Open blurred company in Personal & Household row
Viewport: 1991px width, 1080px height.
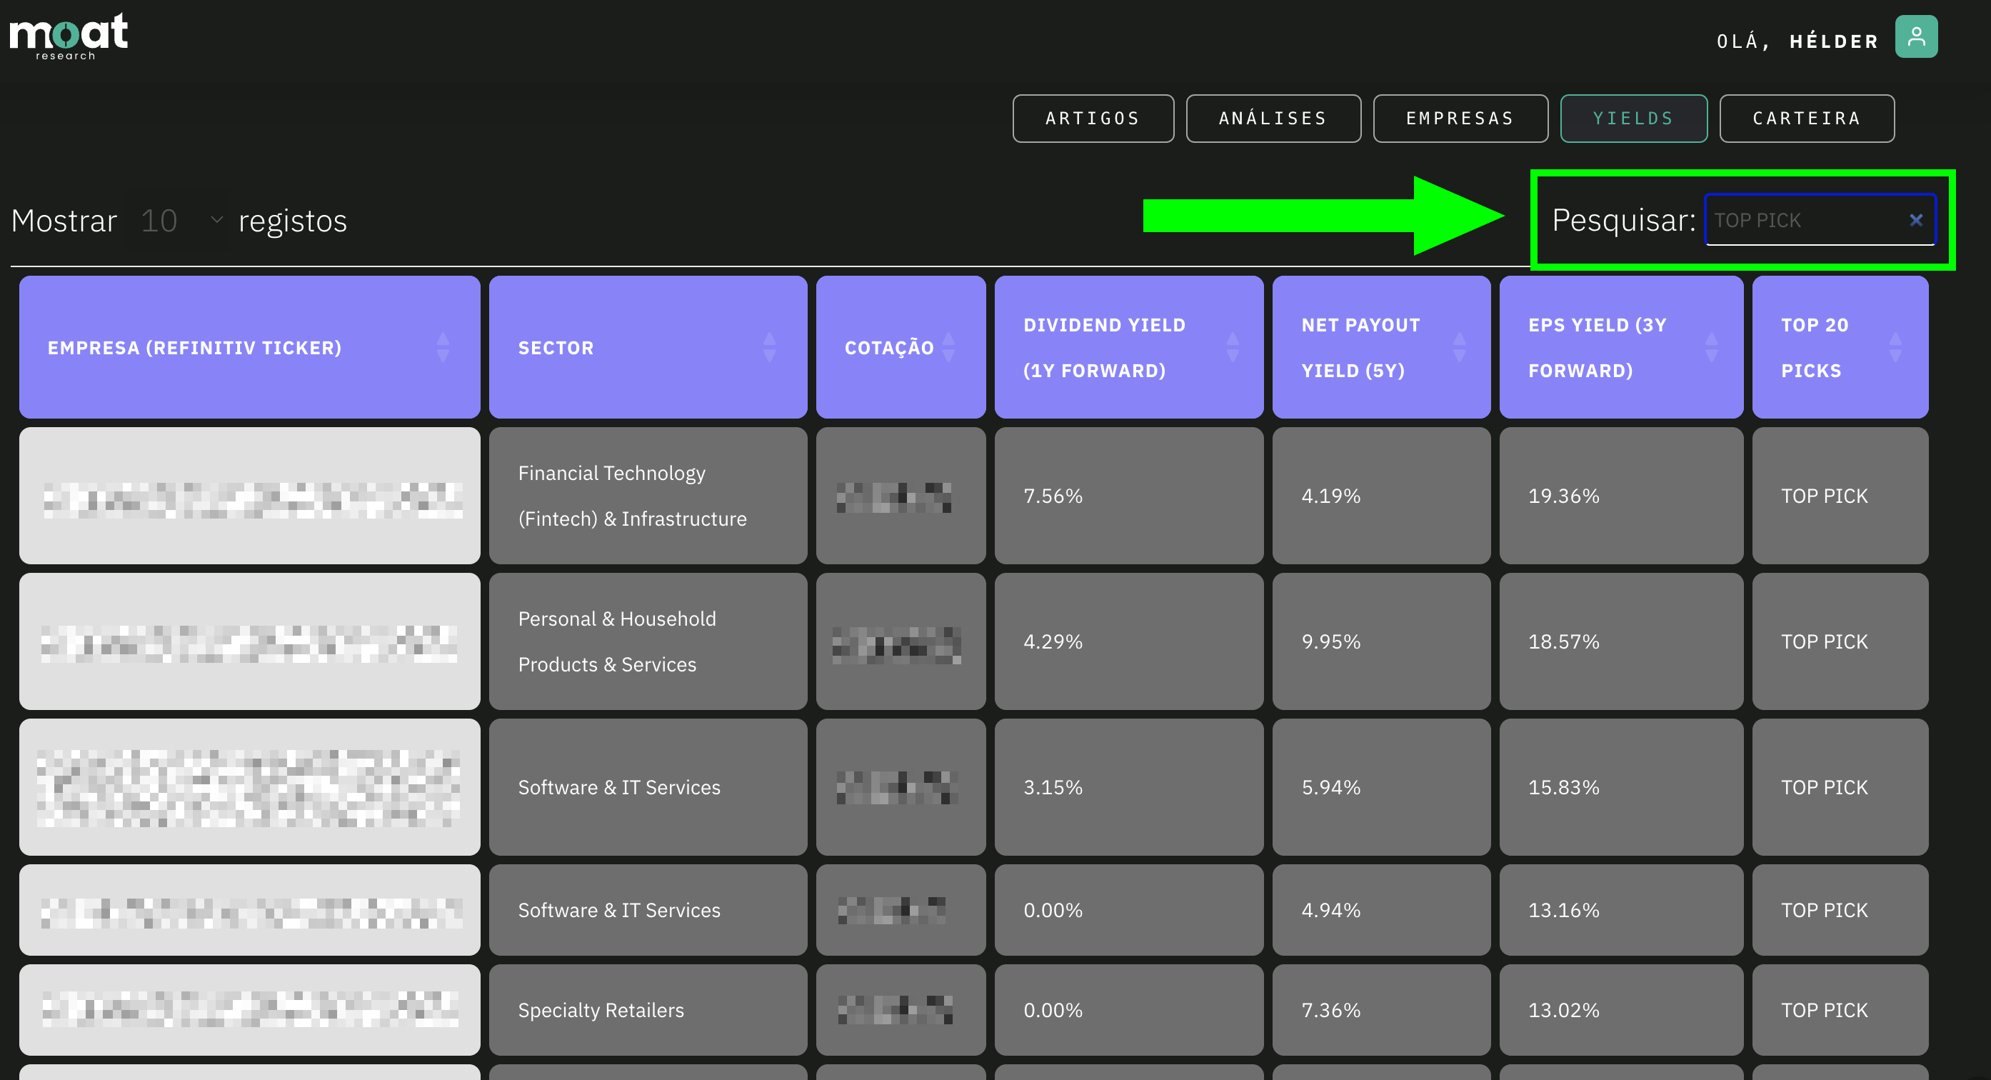(250, 641)
